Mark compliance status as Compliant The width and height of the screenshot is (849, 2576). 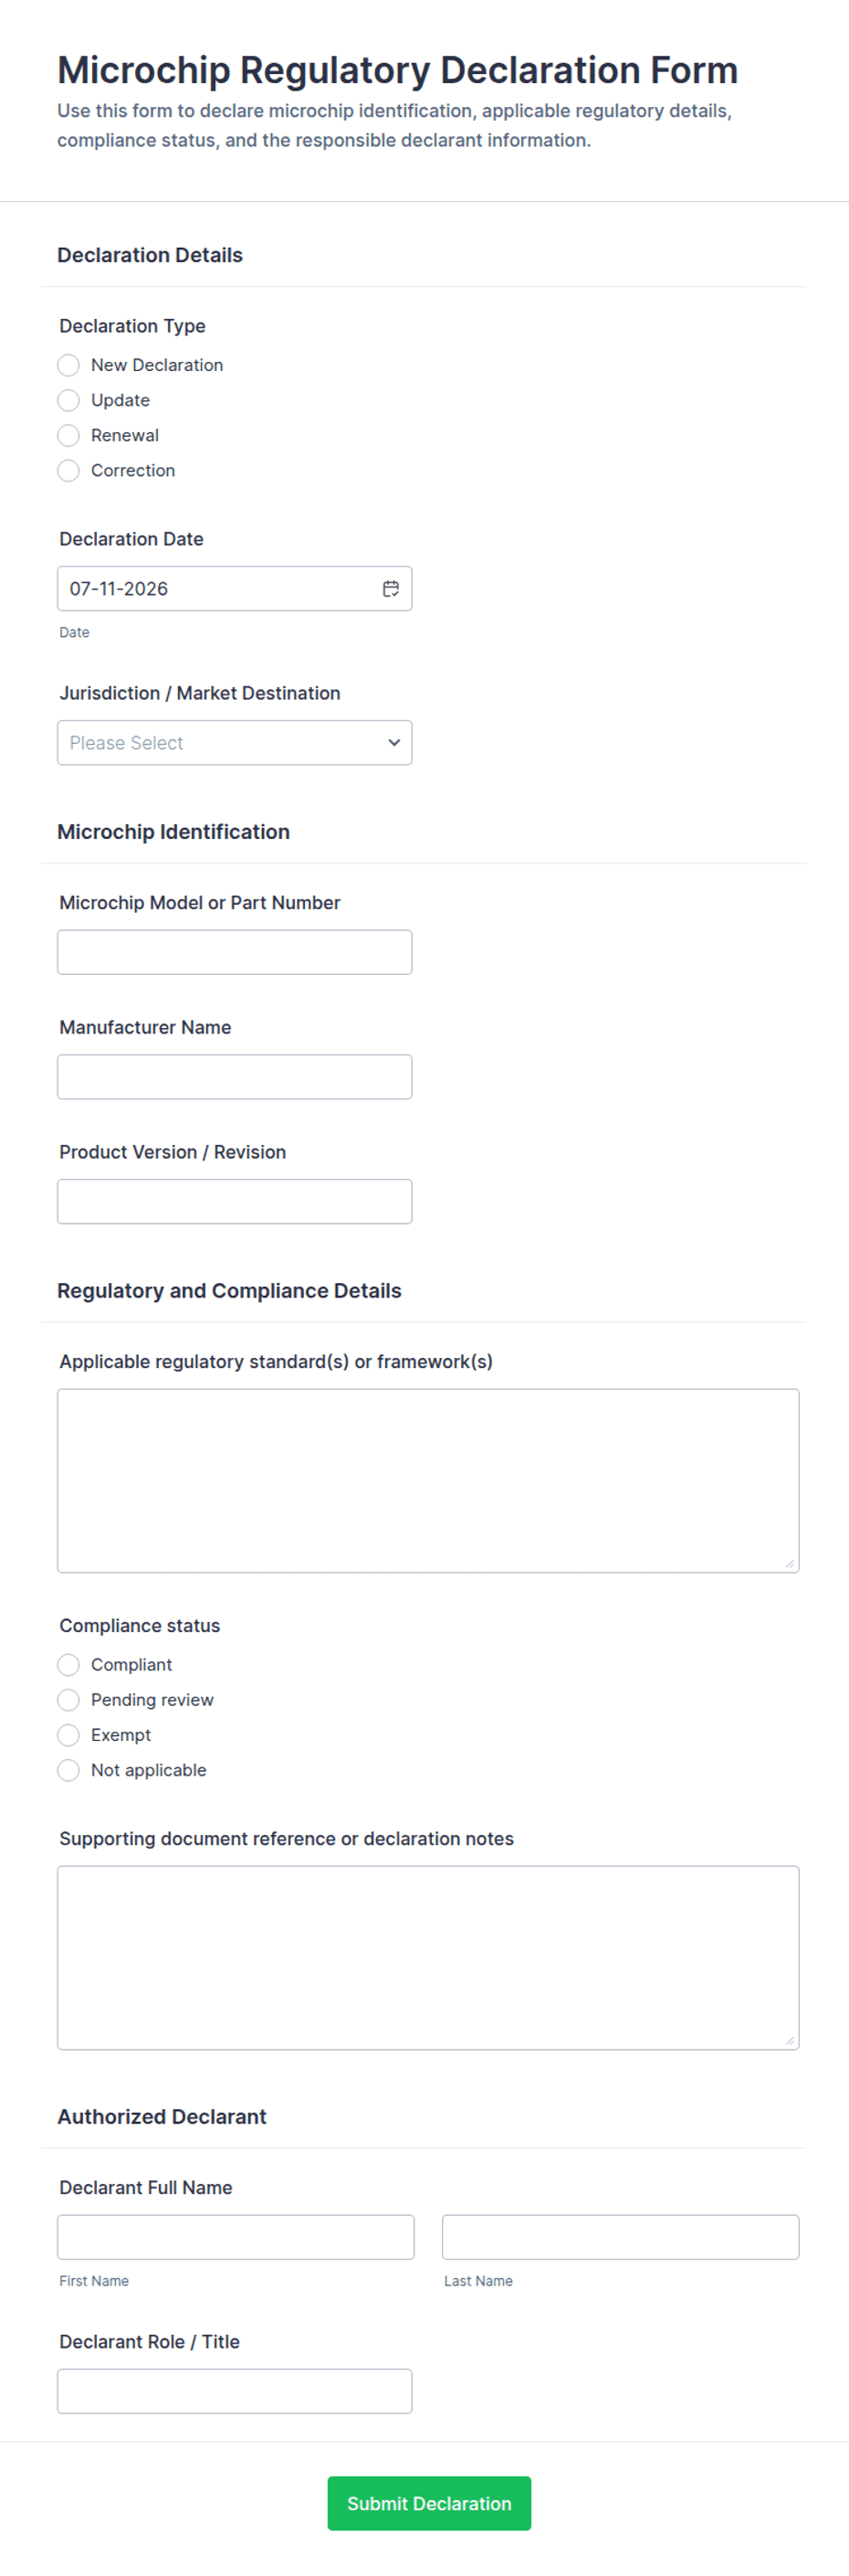click(x=68, y=1665)
